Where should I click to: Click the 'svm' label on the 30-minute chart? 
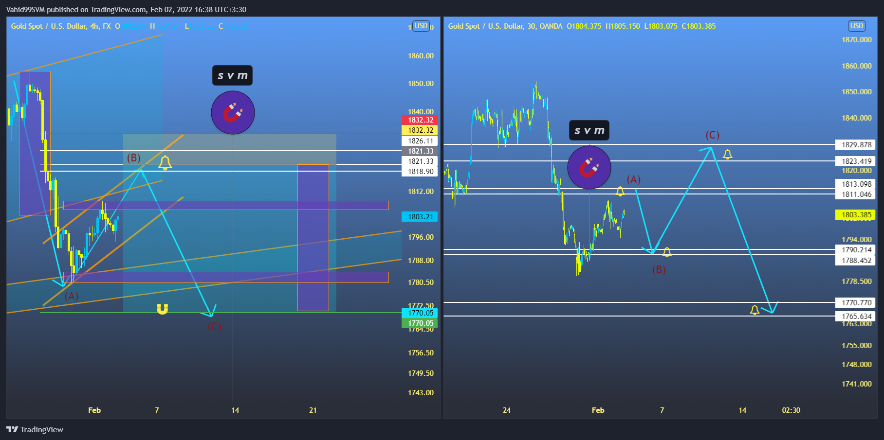click(x=589, y=130)
